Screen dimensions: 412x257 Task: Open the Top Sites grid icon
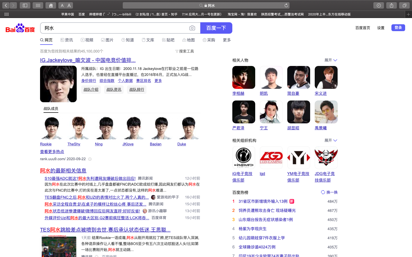click(38, 5)
